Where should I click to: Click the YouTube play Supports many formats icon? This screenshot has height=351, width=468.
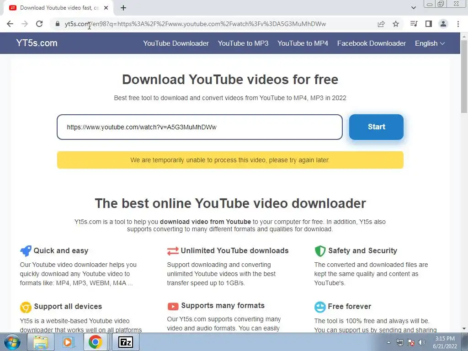pos(173,306)
